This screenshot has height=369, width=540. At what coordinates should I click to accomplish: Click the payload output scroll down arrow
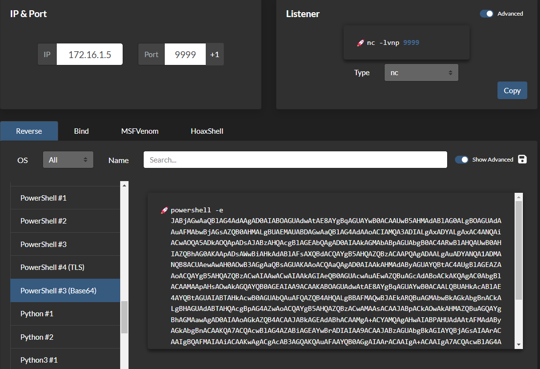pos(518,345)
